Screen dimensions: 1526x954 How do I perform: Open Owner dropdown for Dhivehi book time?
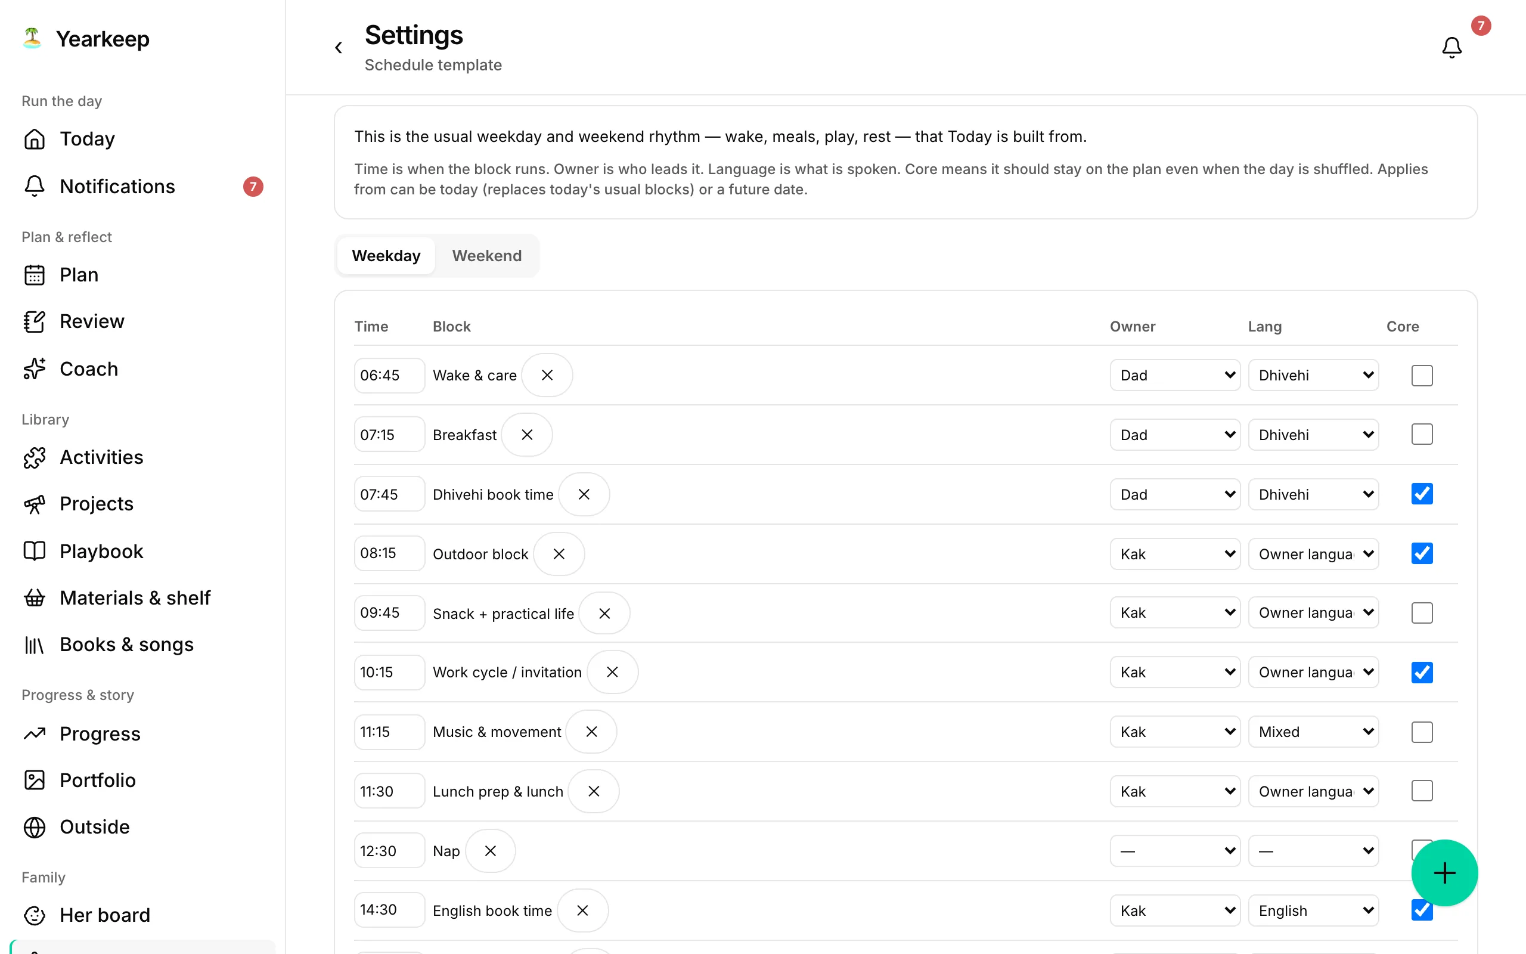coord(1175,495)
